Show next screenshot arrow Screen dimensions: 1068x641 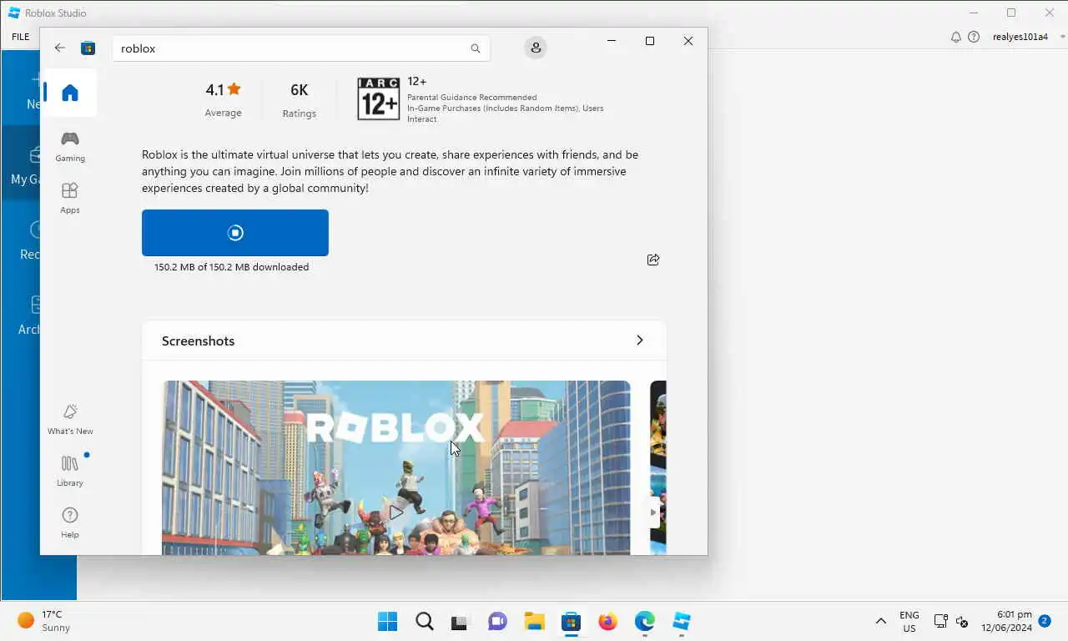click(653, 512)
